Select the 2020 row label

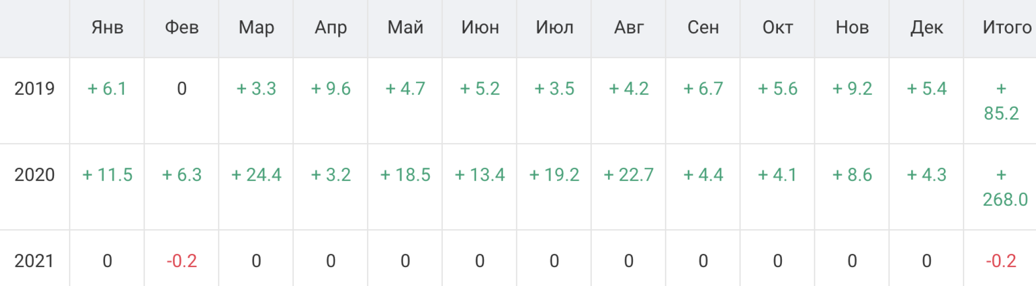(34, 175)
